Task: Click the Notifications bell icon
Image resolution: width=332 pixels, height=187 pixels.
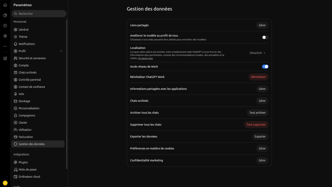Action: tap(15, 44)
